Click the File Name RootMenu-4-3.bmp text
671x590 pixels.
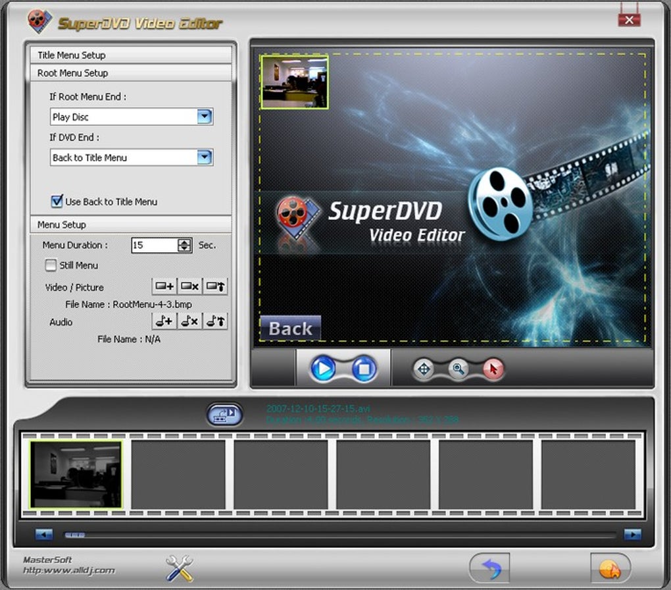(x=128, y=304)
